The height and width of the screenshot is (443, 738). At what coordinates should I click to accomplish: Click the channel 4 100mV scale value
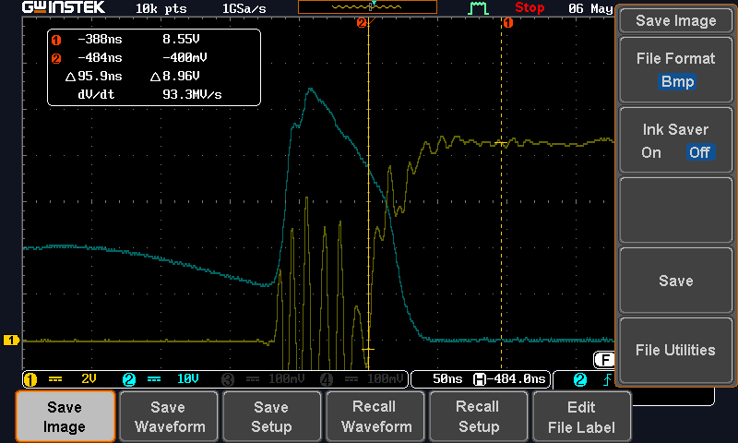385,379
